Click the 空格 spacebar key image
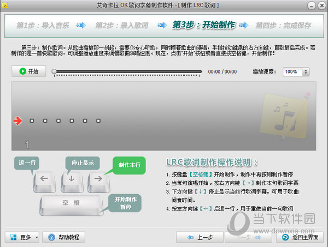This screenshot has height=247, width=328. [71, 205]
